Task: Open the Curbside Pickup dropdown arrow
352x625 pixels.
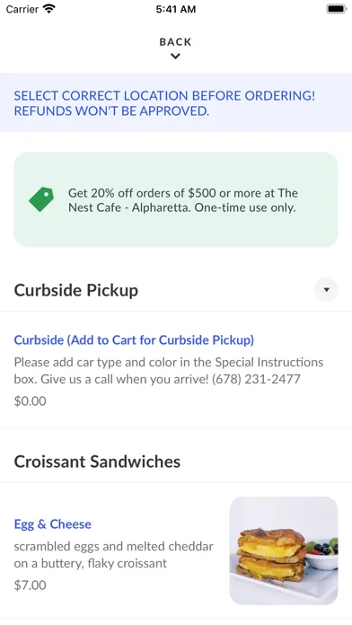Action: pos(326,290)
